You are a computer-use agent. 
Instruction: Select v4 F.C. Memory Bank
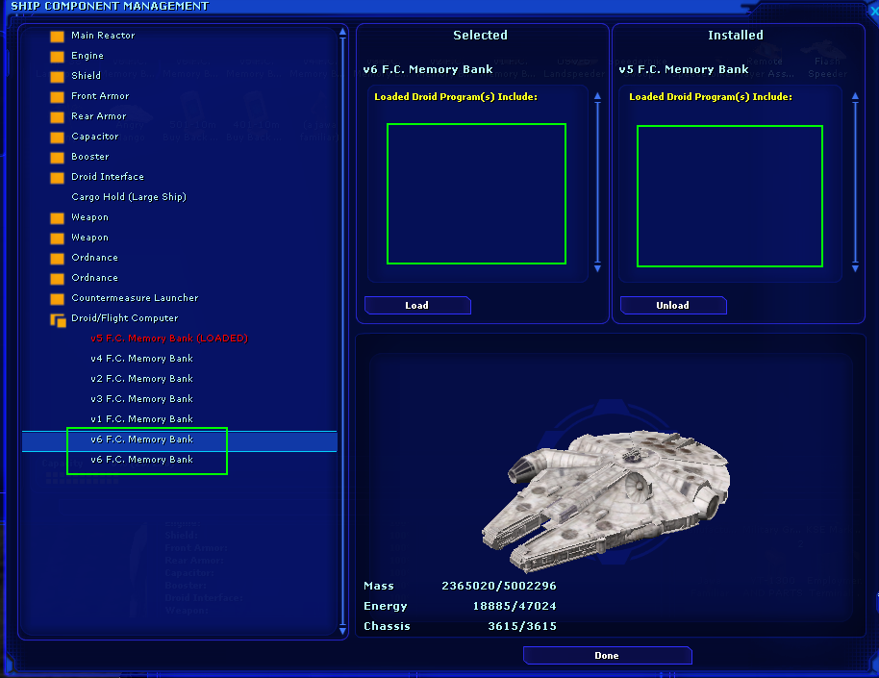141,359
